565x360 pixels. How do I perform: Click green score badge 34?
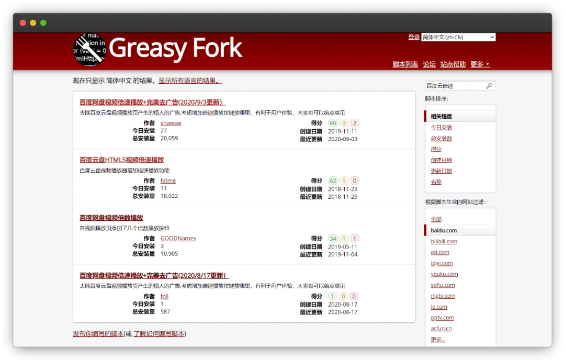point(333,238)
